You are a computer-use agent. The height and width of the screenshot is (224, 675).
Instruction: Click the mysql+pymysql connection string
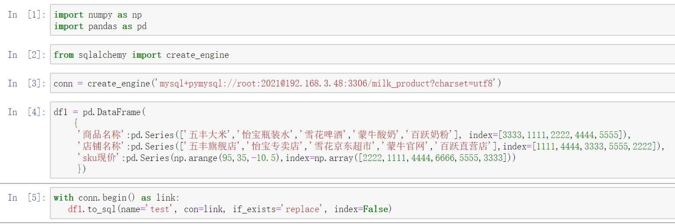[x=326, y=83]
